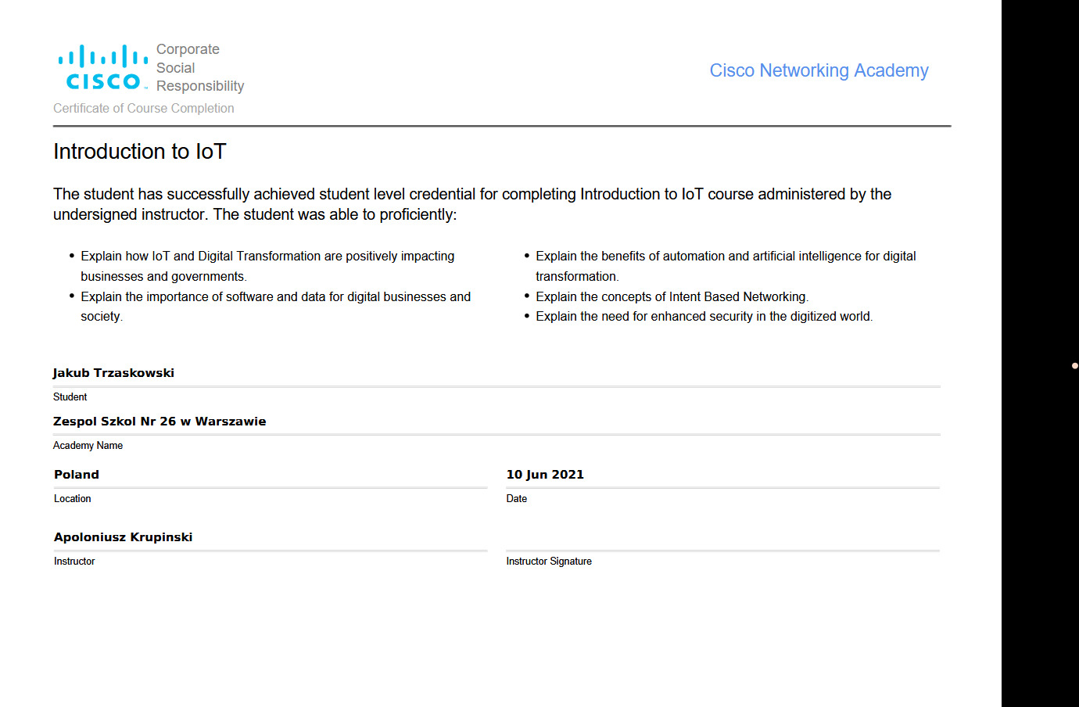The image size is (1079, 707).
Task: Click the Location label
Action: (72, 498)
